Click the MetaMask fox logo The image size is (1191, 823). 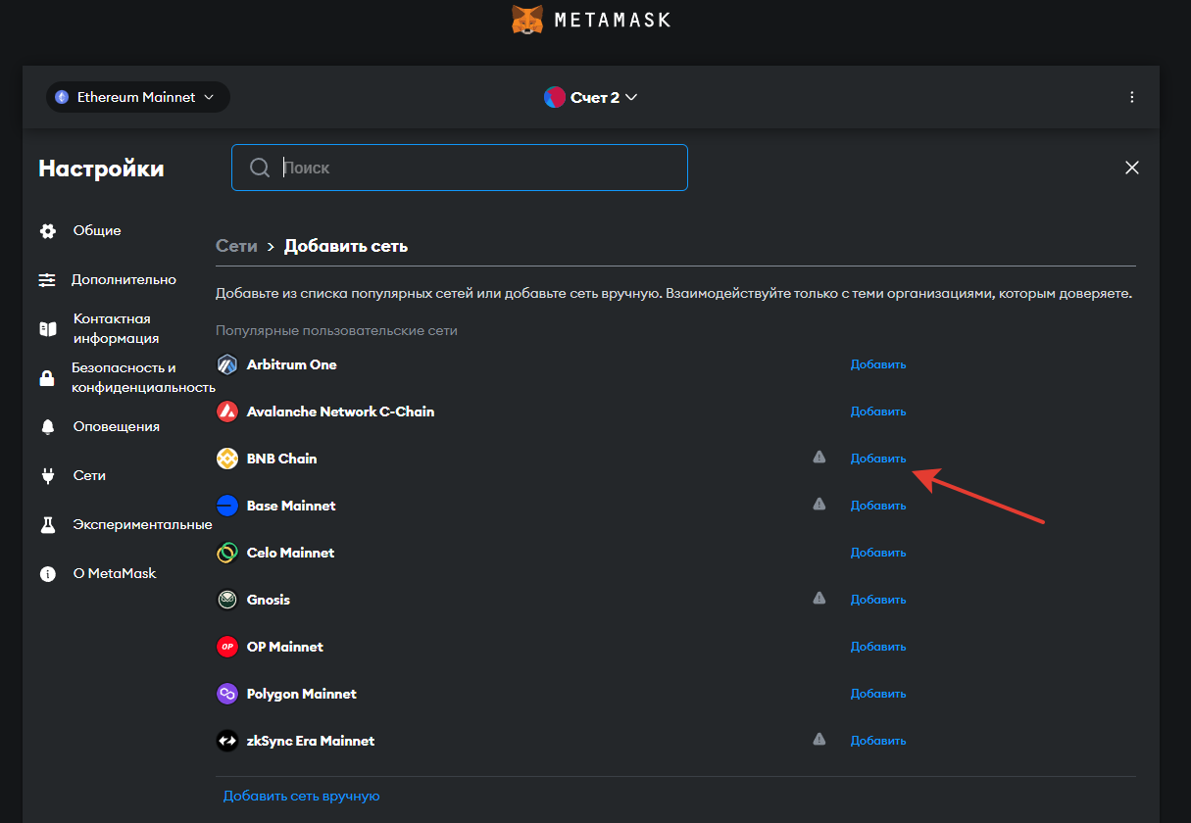[x=528, y=20]
